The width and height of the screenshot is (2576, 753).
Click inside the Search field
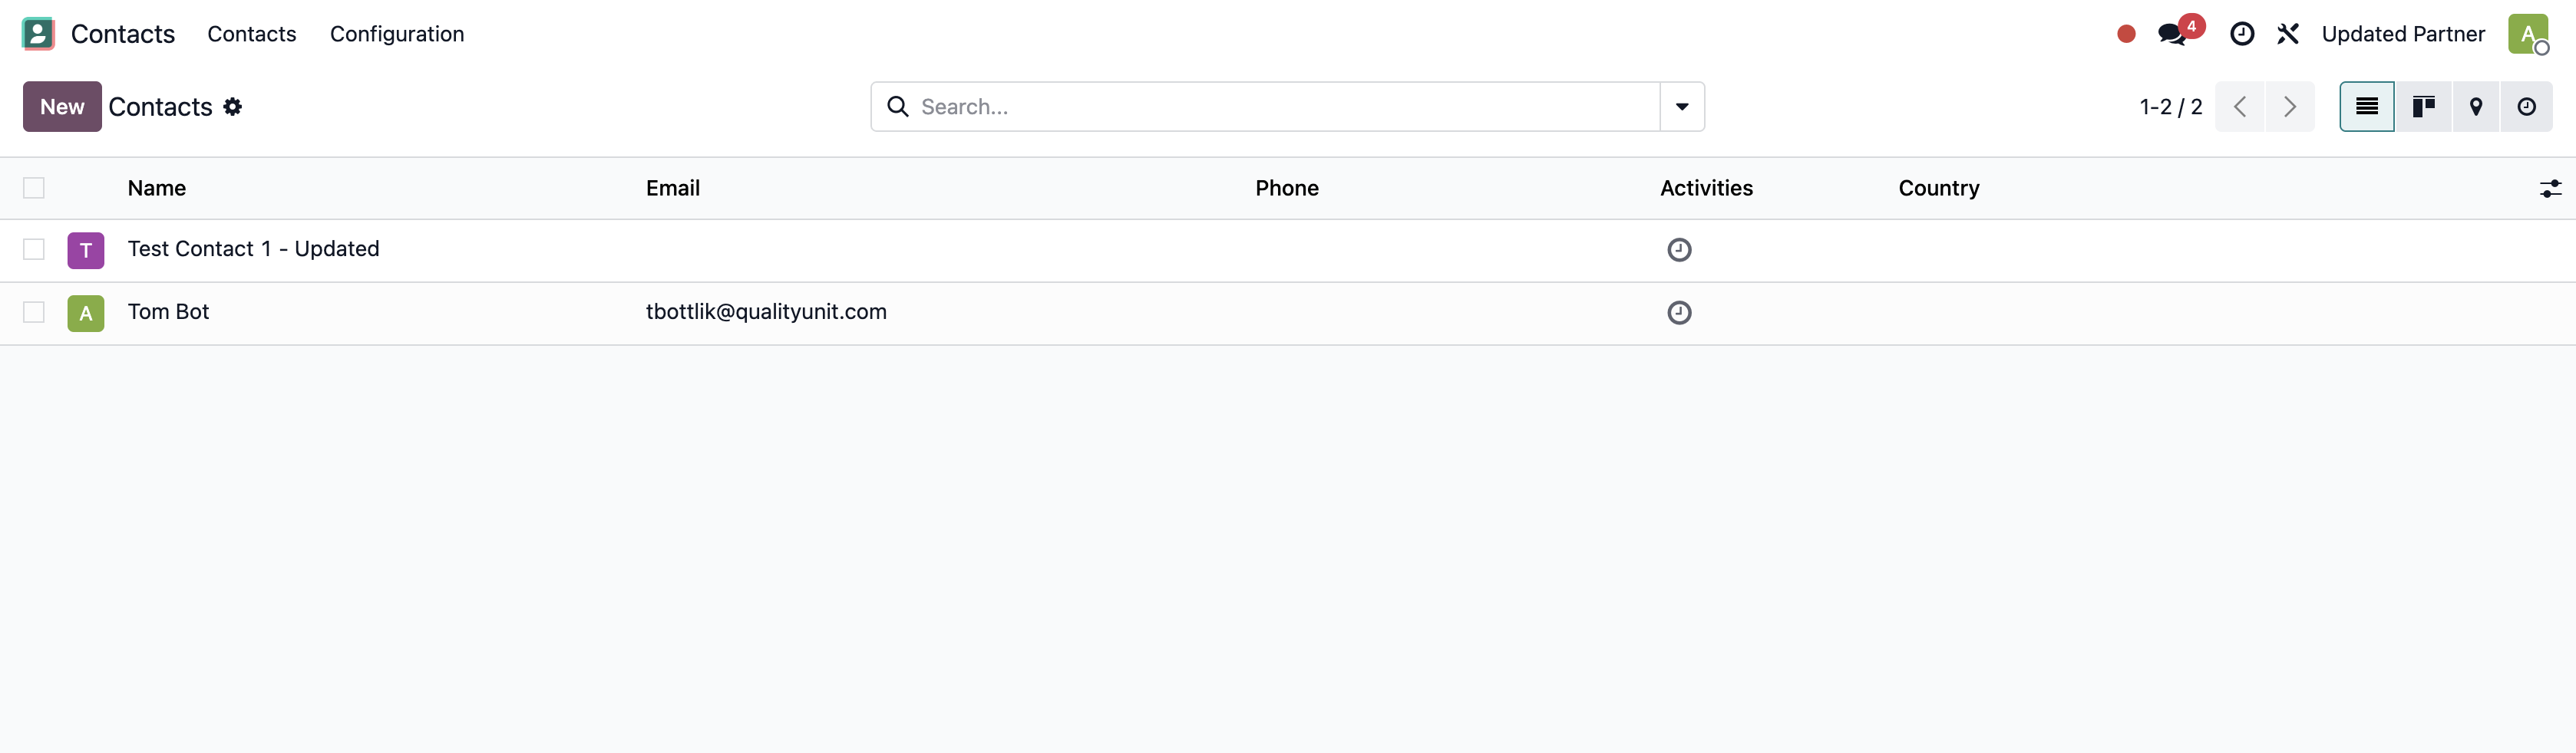tap(1200, 106)
